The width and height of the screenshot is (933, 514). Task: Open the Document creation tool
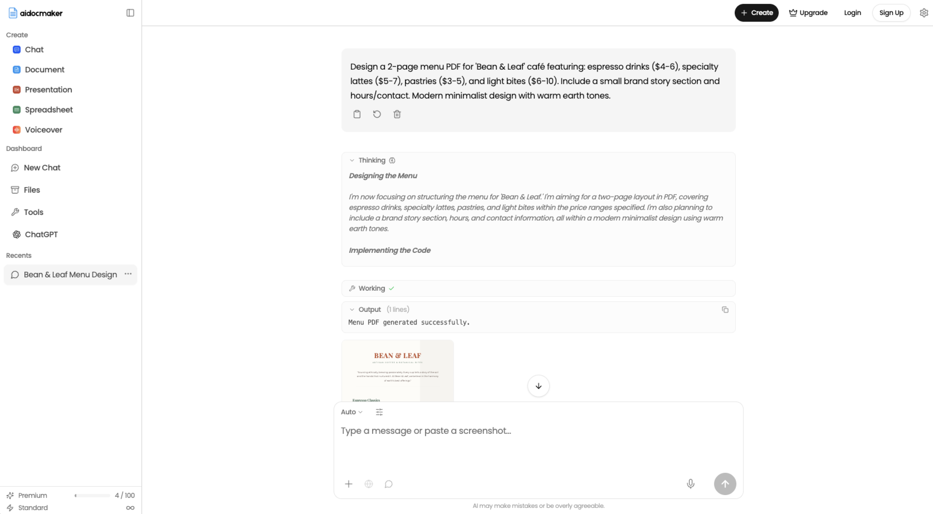(x=45, y=69)
